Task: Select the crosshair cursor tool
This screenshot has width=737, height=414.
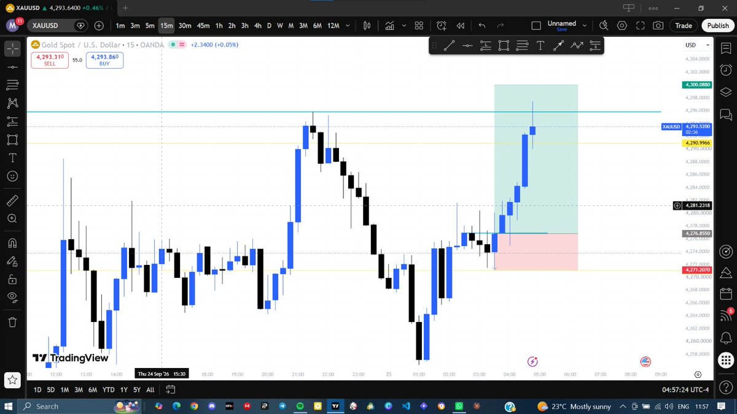Action: coord(13,48)
